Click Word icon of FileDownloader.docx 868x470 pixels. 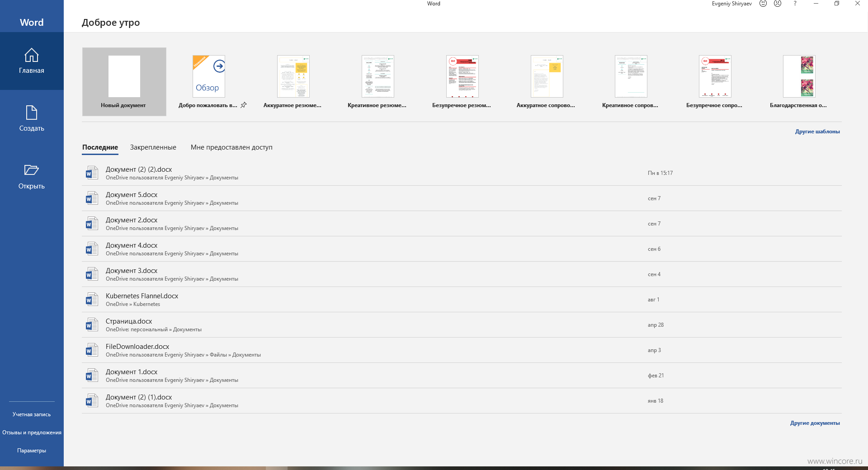(x=92, y=350)
